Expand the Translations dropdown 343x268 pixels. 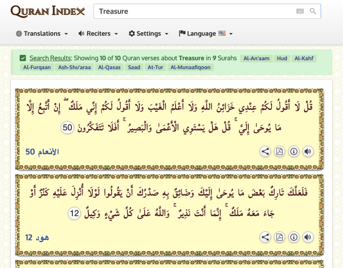[42, 33]
